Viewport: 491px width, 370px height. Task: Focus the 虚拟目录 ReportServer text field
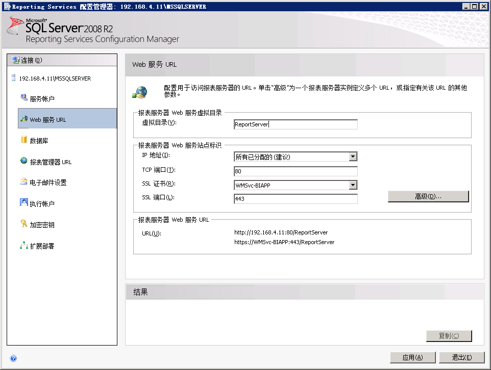pos(296,124)
